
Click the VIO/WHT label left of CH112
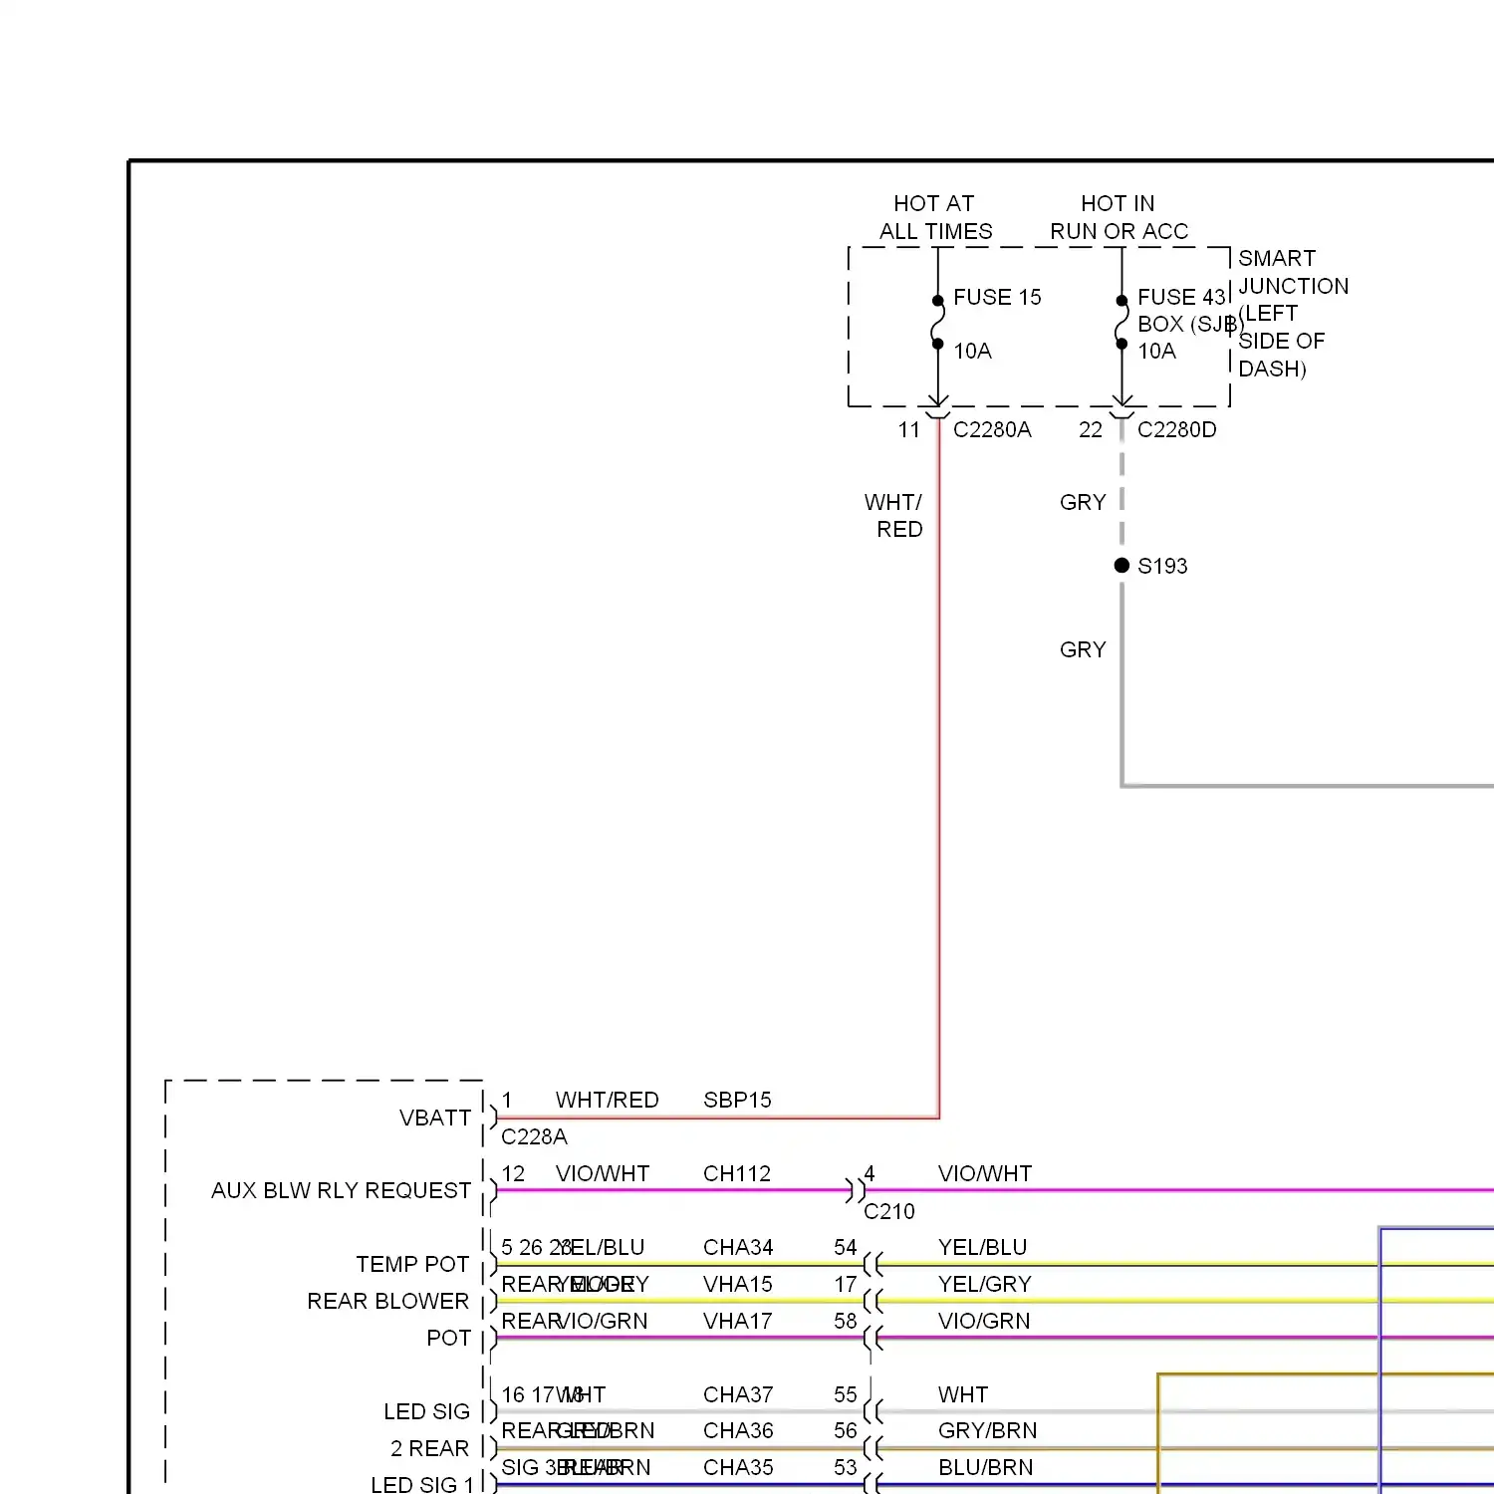coord(603,1173)
